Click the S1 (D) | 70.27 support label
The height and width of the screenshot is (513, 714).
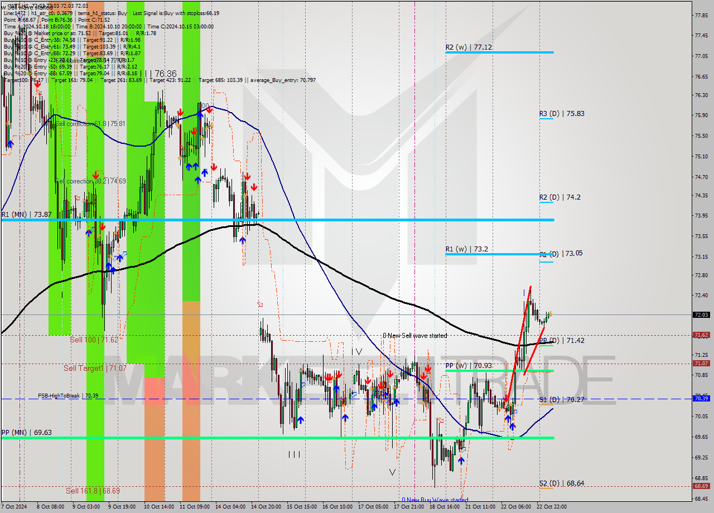561,399
